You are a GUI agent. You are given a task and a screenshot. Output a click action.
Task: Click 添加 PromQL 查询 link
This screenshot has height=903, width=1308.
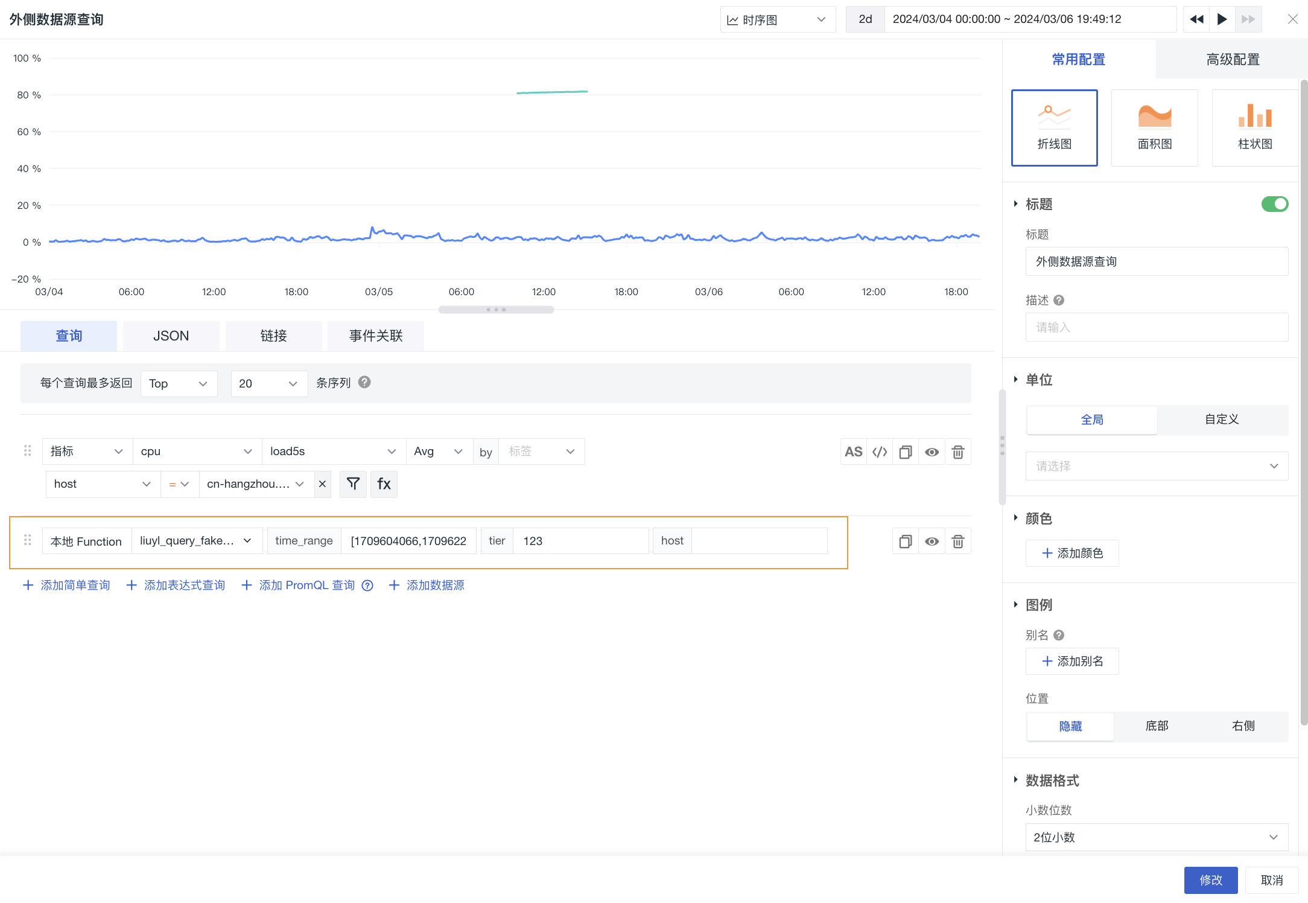[x=298, y=586]
